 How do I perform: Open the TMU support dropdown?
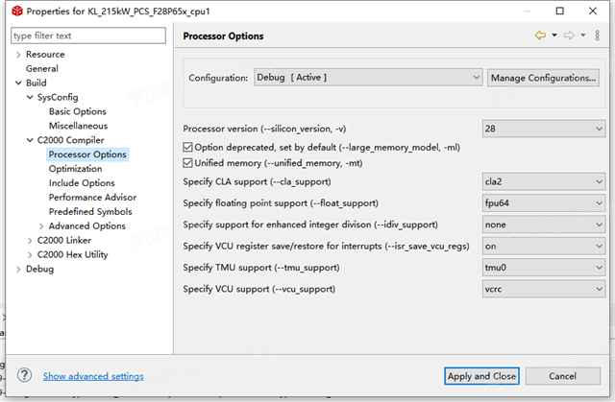(x=544, y=268)
